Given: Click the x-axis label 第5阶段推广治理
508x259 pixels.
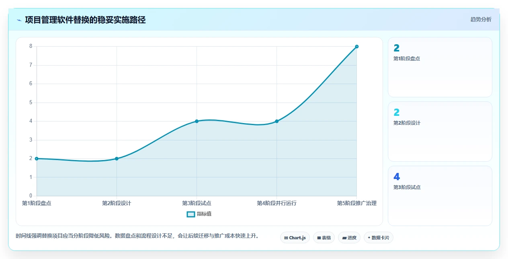Looking at the screenshot, I should (x=356, y=203).
